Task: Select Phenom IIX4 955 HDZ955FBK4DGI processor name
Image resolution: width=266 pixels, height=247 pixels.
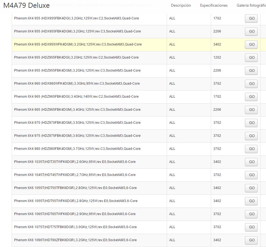Action: click(76, 57)
